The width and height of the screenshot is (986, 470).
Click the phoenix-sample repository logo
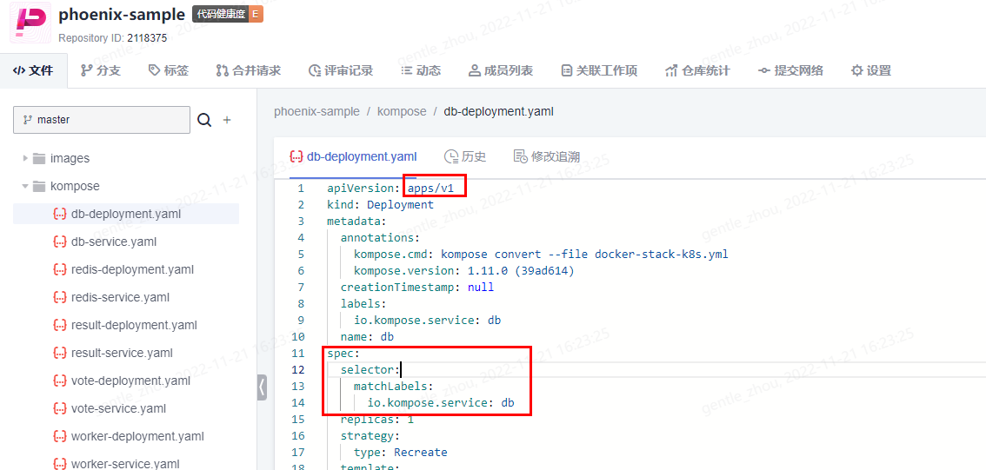point(30,23)
